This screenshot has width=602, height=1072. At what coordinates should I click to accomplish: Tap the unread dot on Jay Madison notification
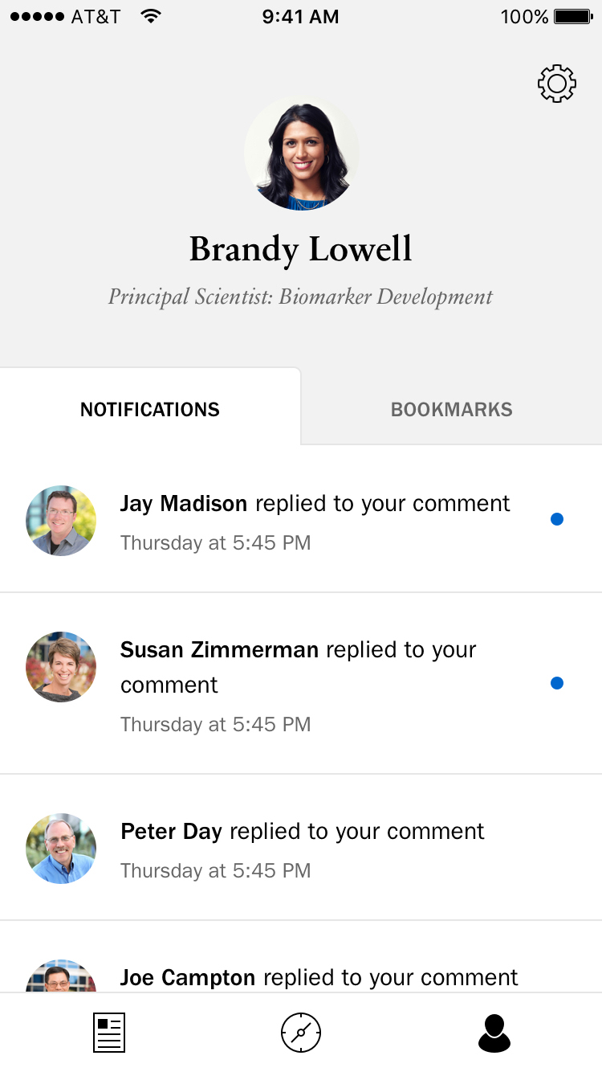[x=556, y=519]
